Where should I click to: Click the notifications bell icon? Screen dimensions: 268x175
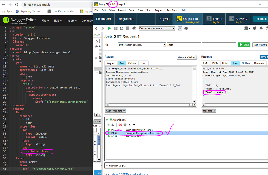tap(261, 28)
